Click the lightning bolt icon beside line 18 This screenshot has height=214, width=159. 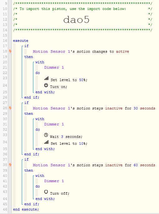[x=10, y=51]
